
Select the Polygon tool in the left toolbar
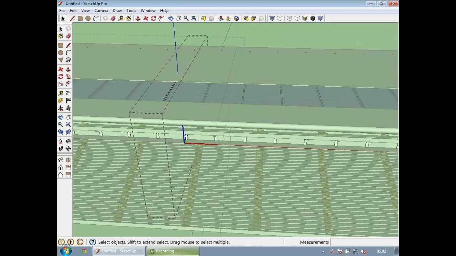point(61,60)
